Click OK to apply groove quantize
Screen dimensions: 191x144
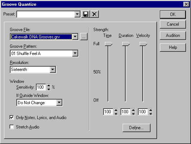(173, 14)
